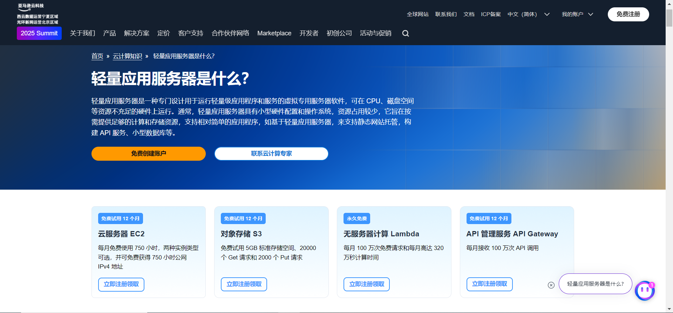Click the chat prompt 轻量应用服务器是什么? bubble
The width and height of the screenshot is (673, 313).
click(x=595, y=284)
